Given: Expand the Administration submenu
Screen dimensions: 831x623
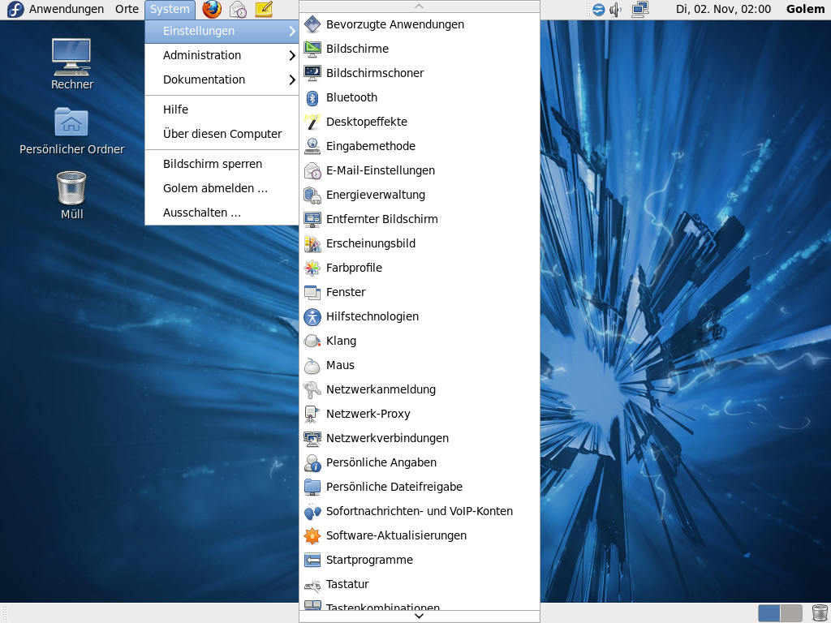Looking at the screenshot, I should coord(201,55).
